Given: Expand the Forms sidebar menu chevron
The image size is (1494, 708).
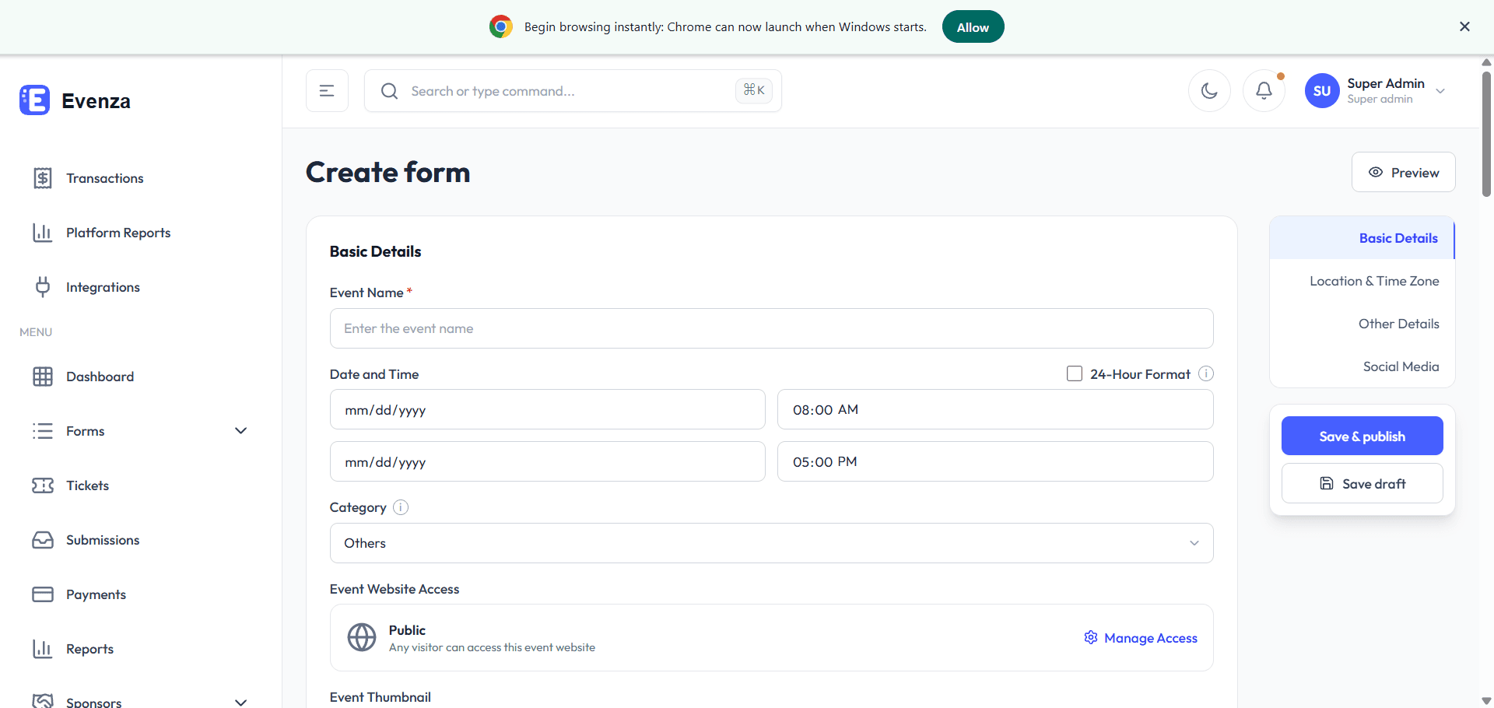Looking at the screenshot, I should tap(241, 431).
